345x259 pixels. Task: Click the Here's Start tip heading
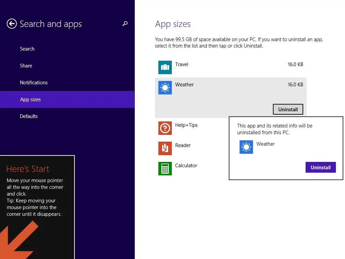[28, 169]
